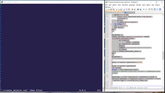Click the 'All' indicator in vim status line
165x93 pixels.
click(99, 90)
